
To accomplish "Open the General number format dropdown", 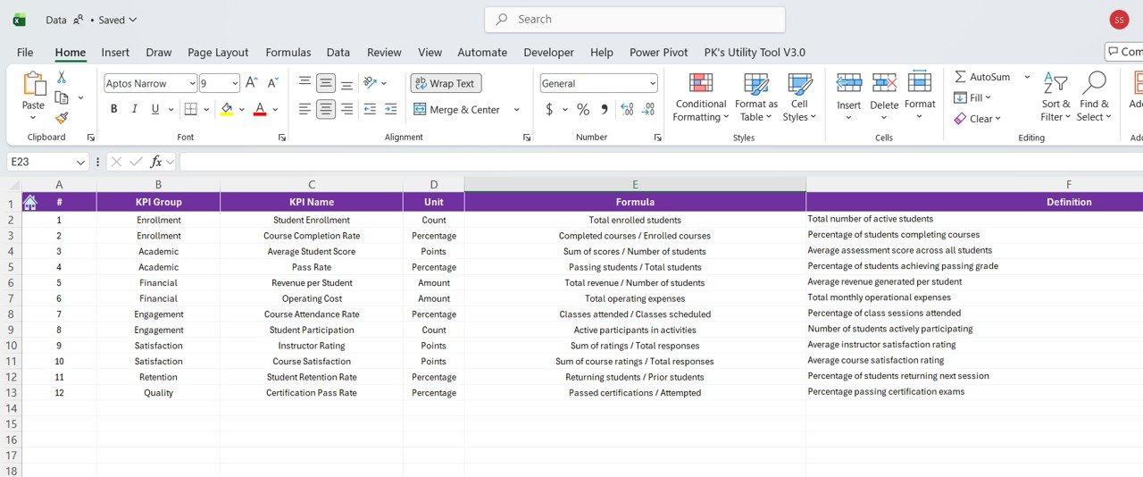I will (x=652, y=83).
